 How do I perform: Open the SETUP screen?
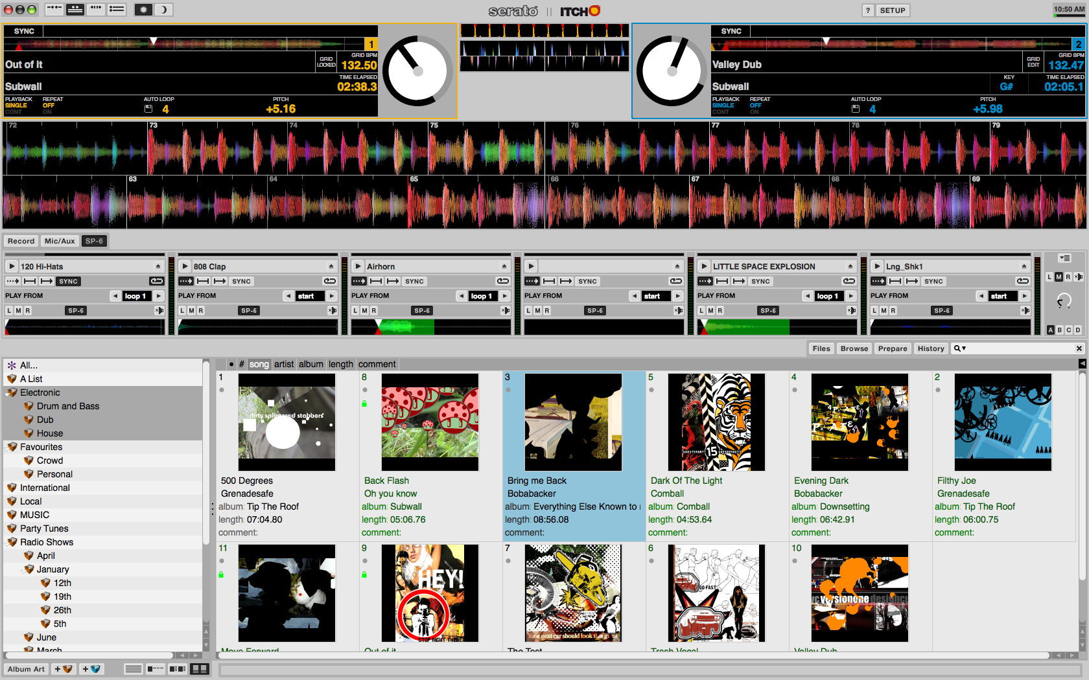(893, 10)
